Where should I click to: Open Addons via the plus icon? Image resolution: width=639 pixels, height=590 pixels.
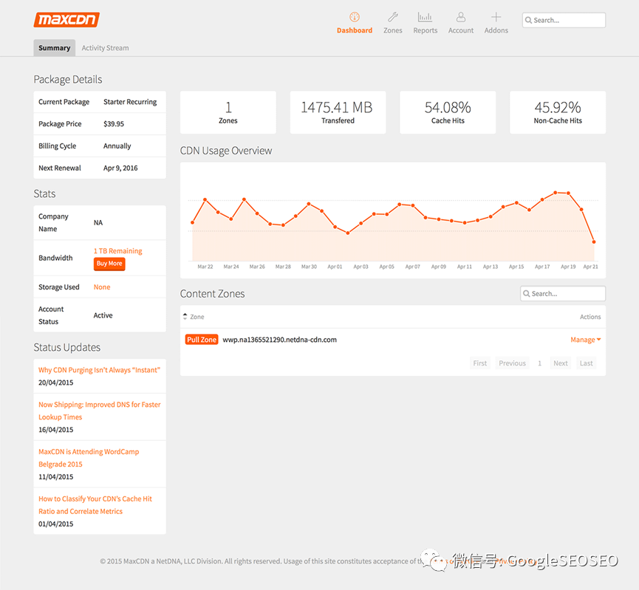[496, 17]
